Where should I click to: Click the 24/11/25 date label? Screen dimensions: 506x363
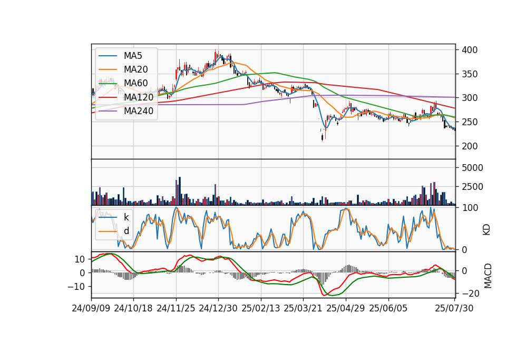point(176,308)
